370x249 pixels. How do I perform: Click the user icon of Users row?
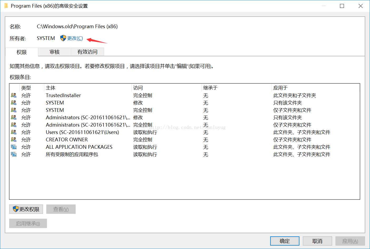click(14, 132)
